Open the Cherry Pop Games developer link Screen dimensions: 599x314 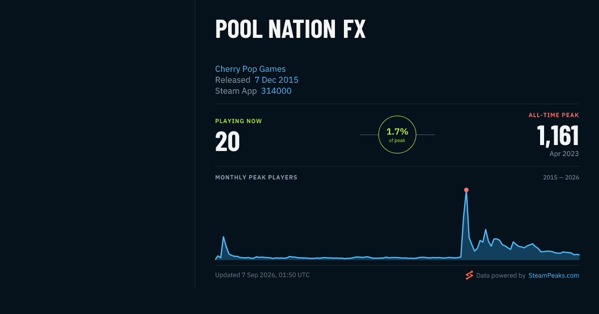(x=250, y=69)
